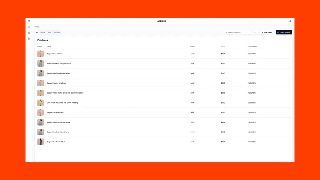Click last updated date of Elegant Peach A-Line Dress
Image resolution: width=320 pixels, height=180 pixels.
coord(252,83)
